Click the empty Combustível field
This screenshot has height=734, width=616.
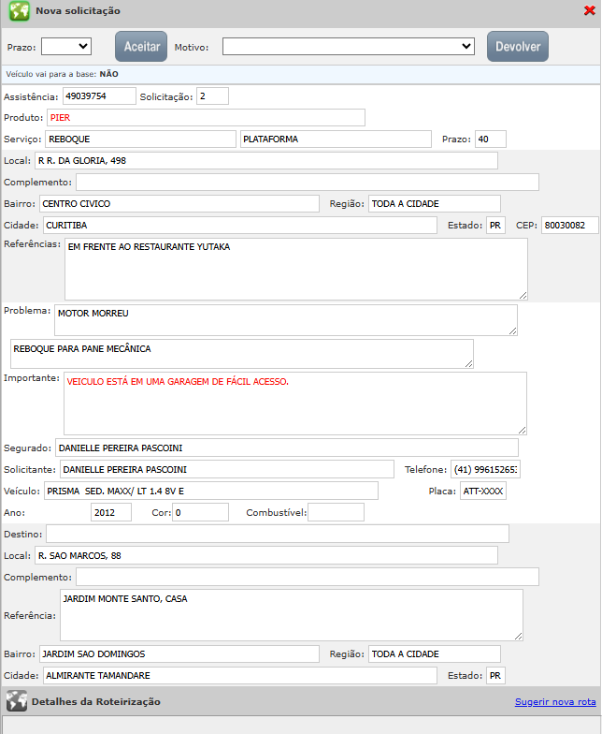click(x=336, y=513)
